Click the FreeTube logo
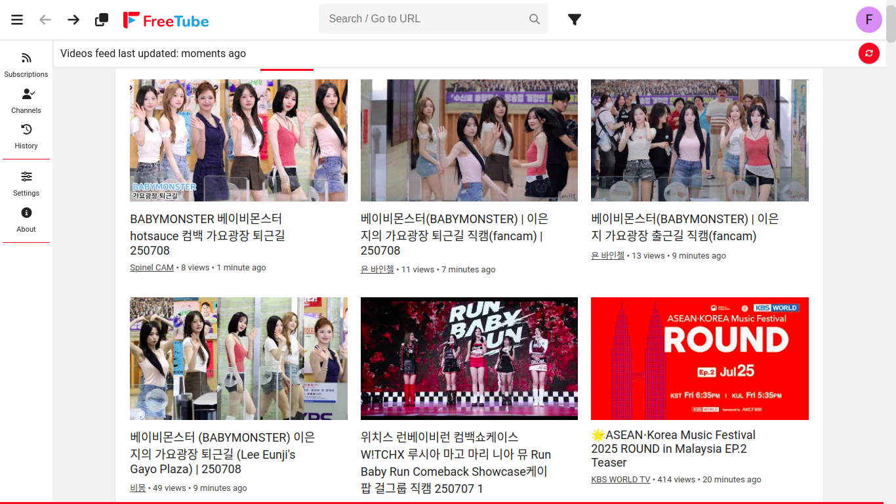Viewport: 896px width, 504px height. (166, 20)
